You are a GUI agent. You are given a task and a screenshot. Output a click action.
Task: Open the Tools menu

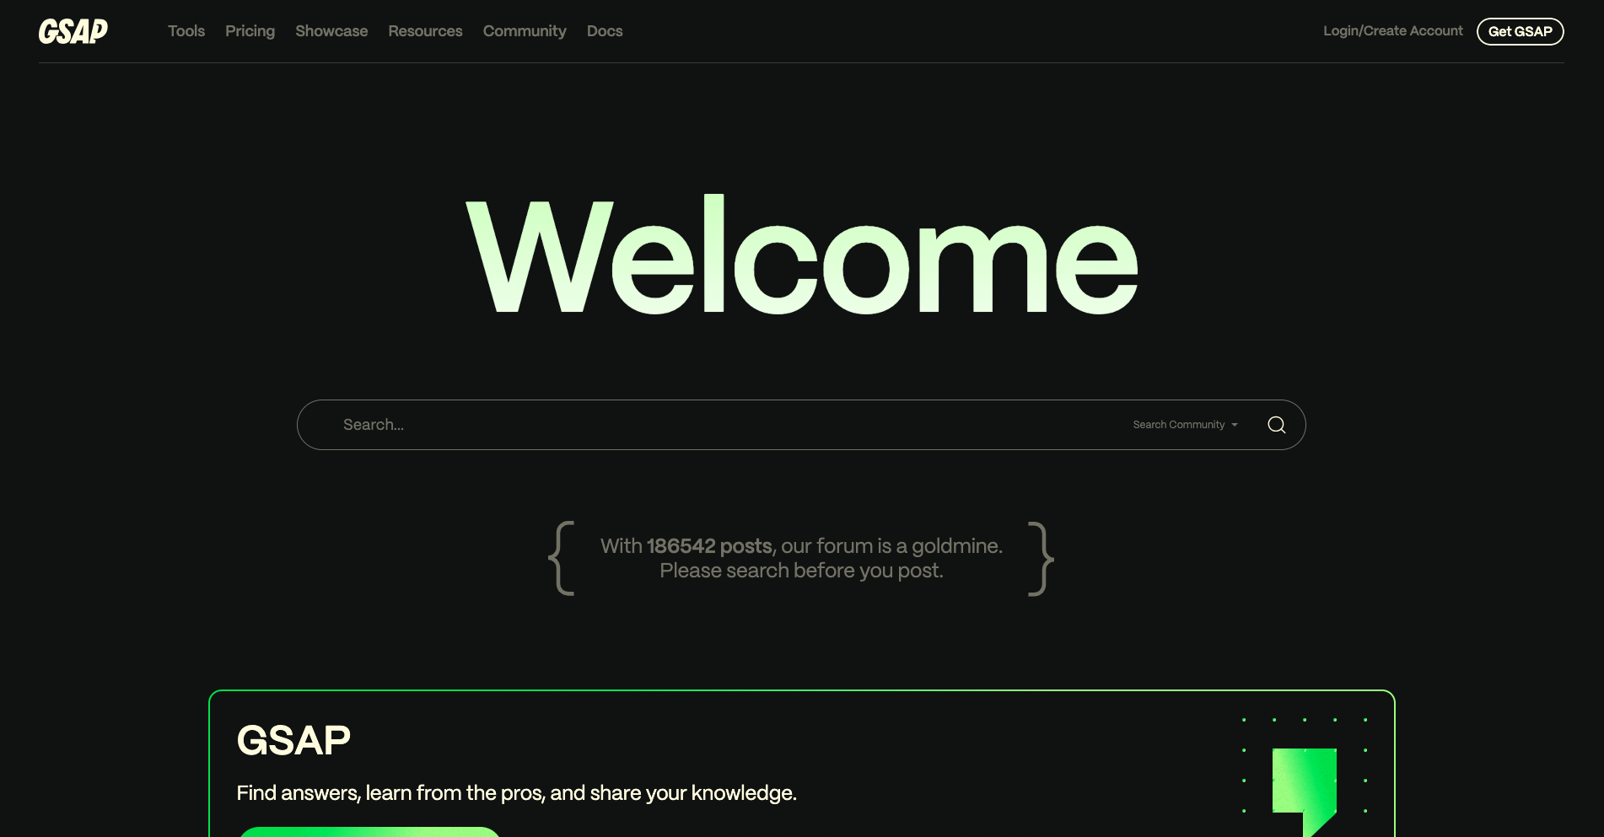pyautogui.click(x=186, y=31)
